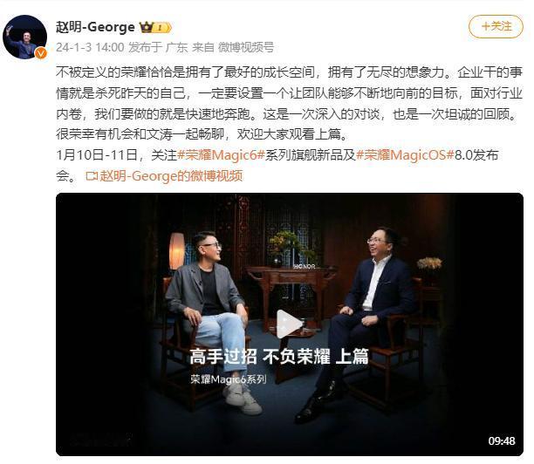This screenshot has height=464, width=534.
Task: Open the #荣耀MagicOS# hashtag
Action: pos(405,155)
